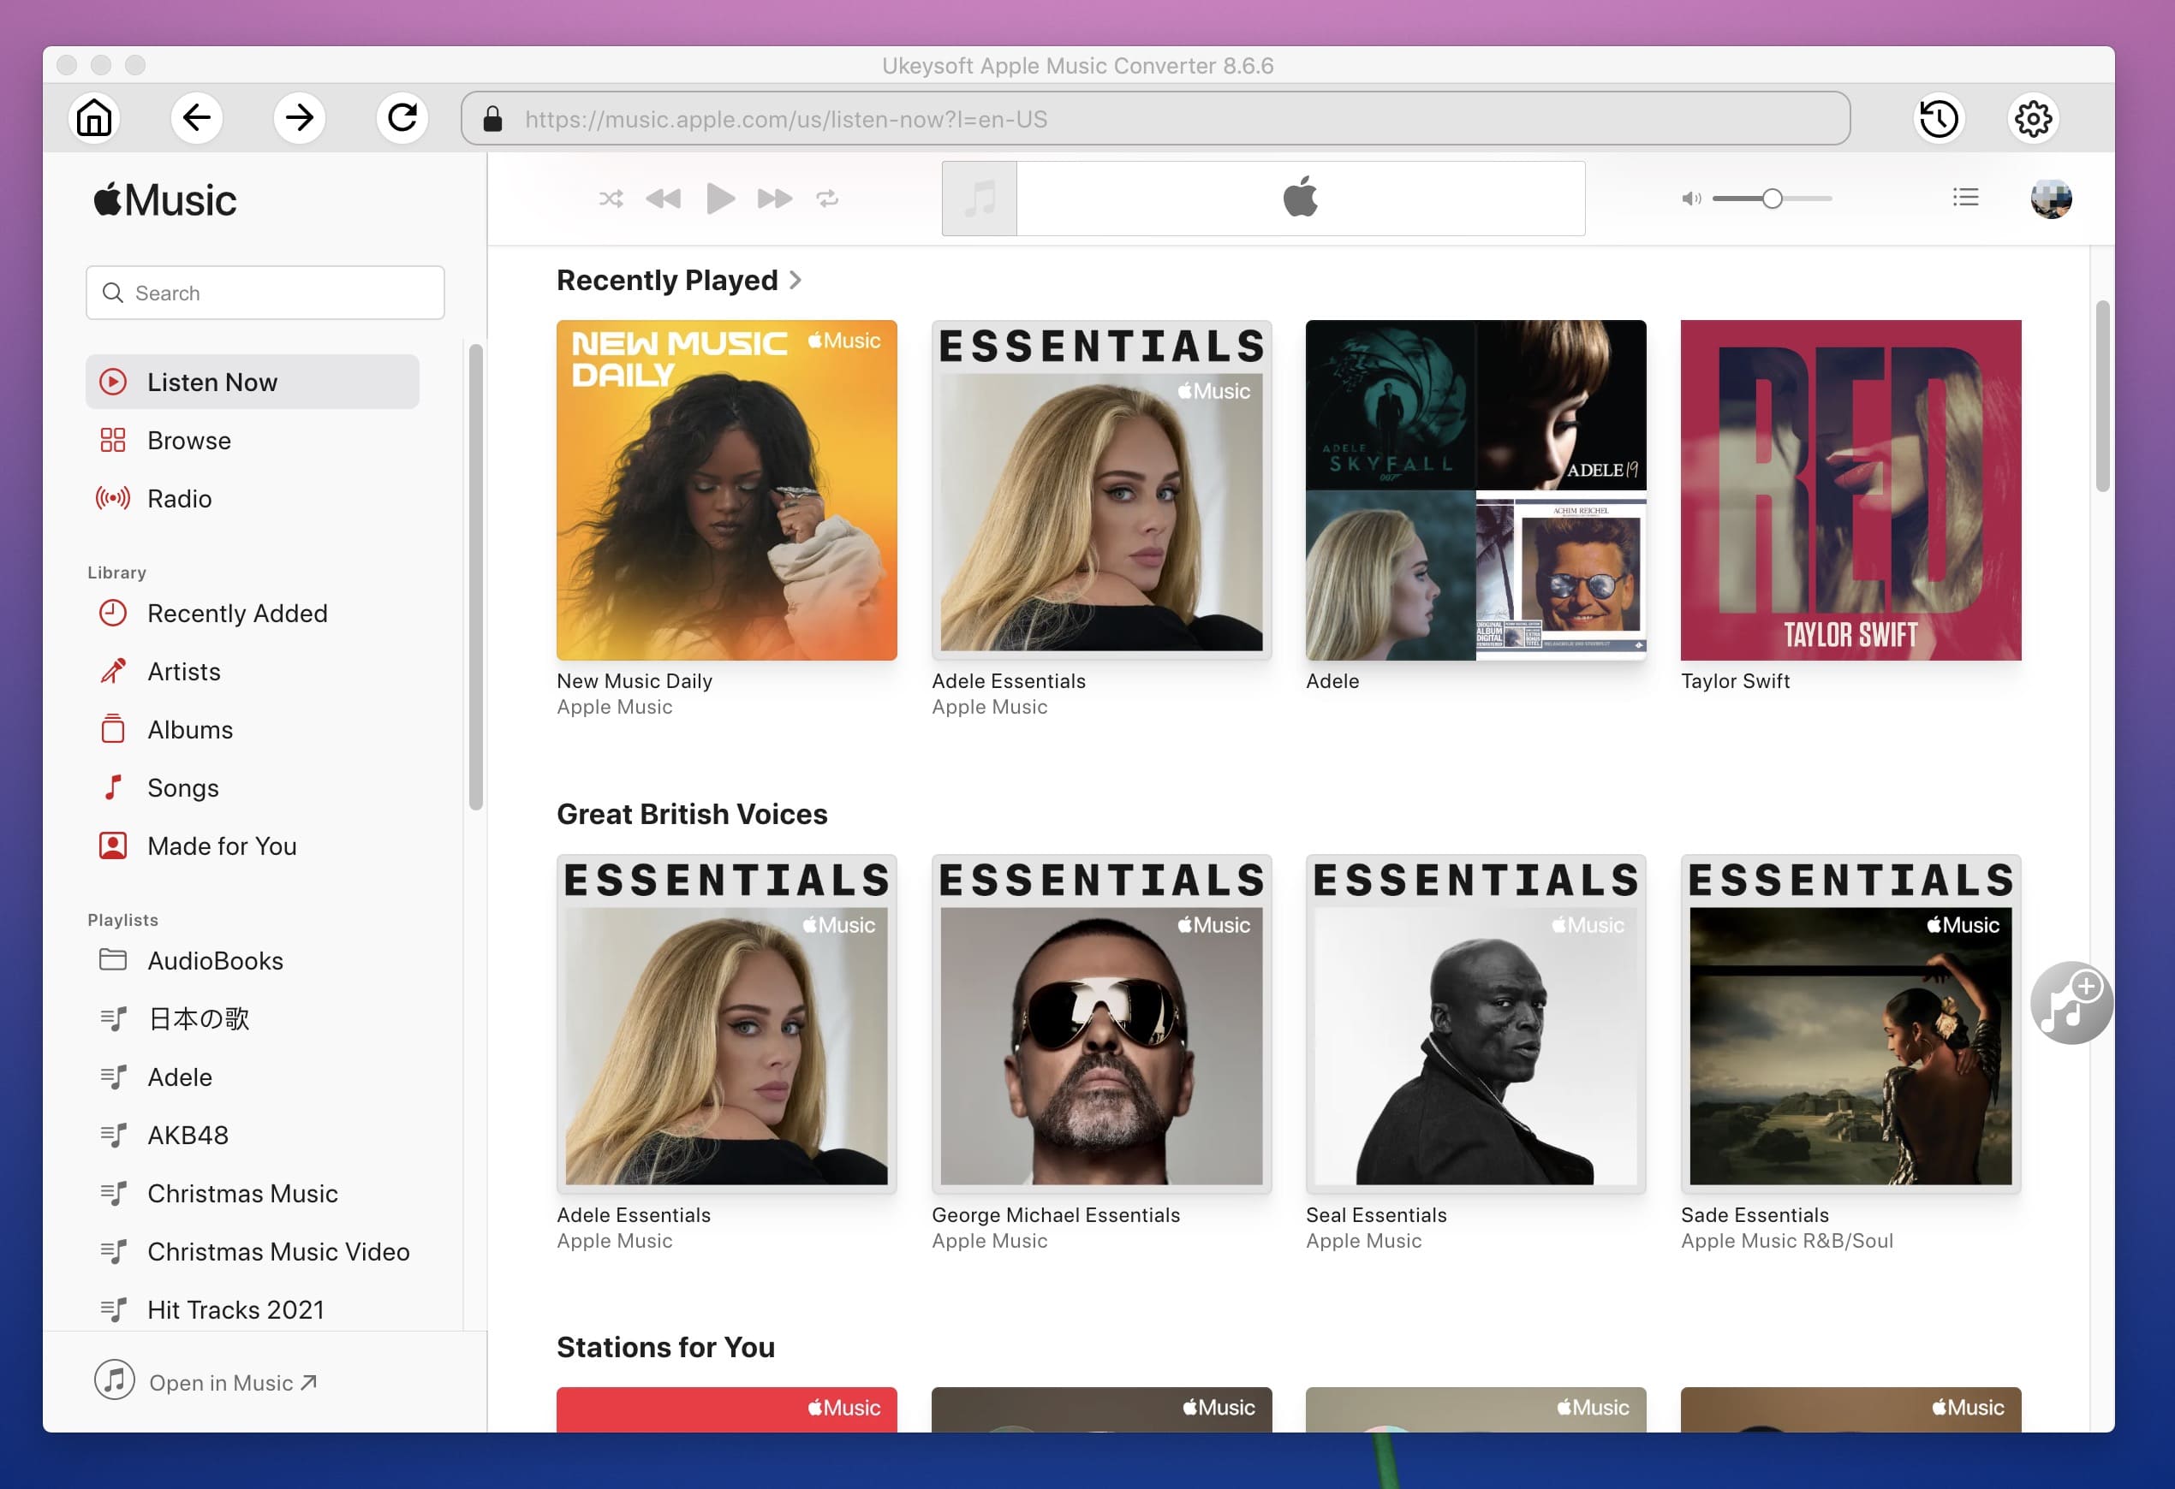Select Radio from the sidebar menu

click(178, 497)
